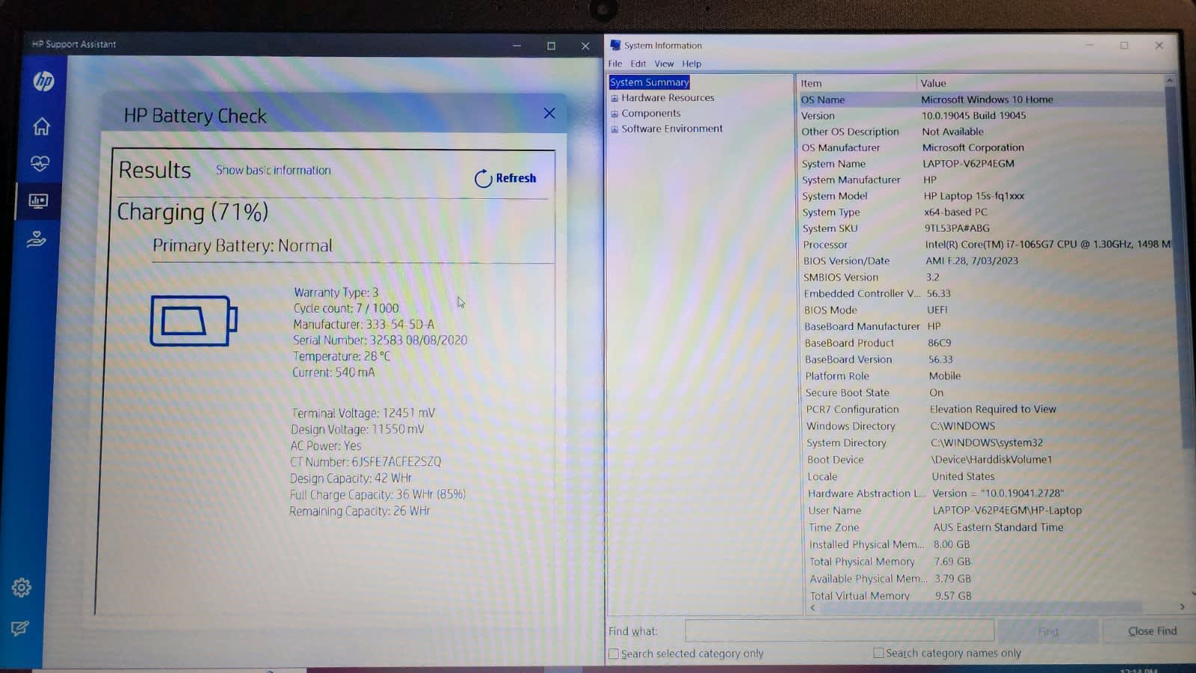Select the System Name row
1196x673 pixels.
click(x=982, y=164)
